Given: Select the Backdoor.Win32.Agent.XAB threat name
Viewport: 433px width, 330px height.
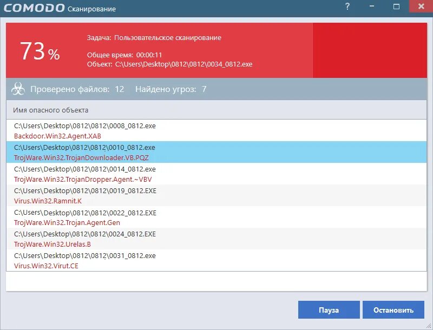Looking at the screenshot, I should 57,136.
